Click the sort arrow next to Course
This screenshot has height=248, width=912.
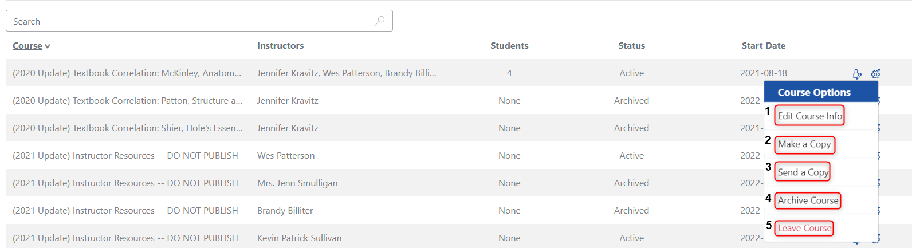pos(48,46)
